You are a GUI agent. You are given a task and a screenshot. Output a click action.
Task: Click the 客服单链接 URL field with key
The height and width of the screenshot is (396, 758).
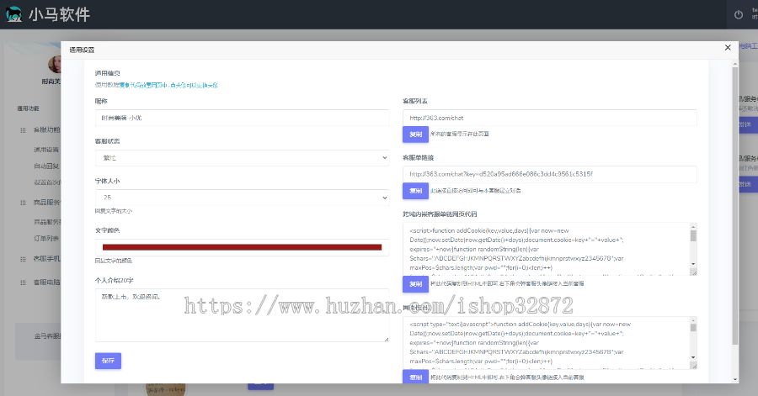[x=550, y=174]
